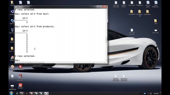Launch Internet Explorer from the taskbar
The width and height of the screenshot is (170, 95).
17,93
